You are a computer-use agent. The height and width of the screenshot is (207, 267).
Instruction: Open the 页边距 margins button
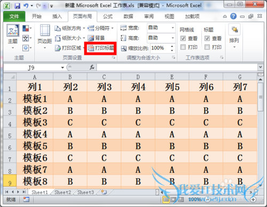point(45,37)
